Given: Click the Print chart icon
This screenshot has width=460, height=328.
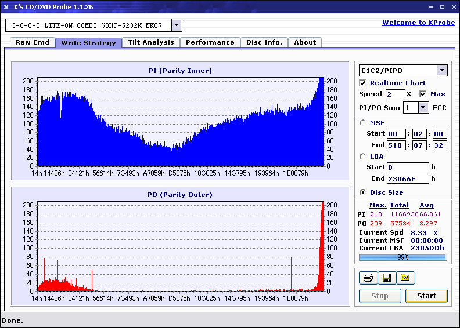Looking at the screenshot, I should click(368, 278).
